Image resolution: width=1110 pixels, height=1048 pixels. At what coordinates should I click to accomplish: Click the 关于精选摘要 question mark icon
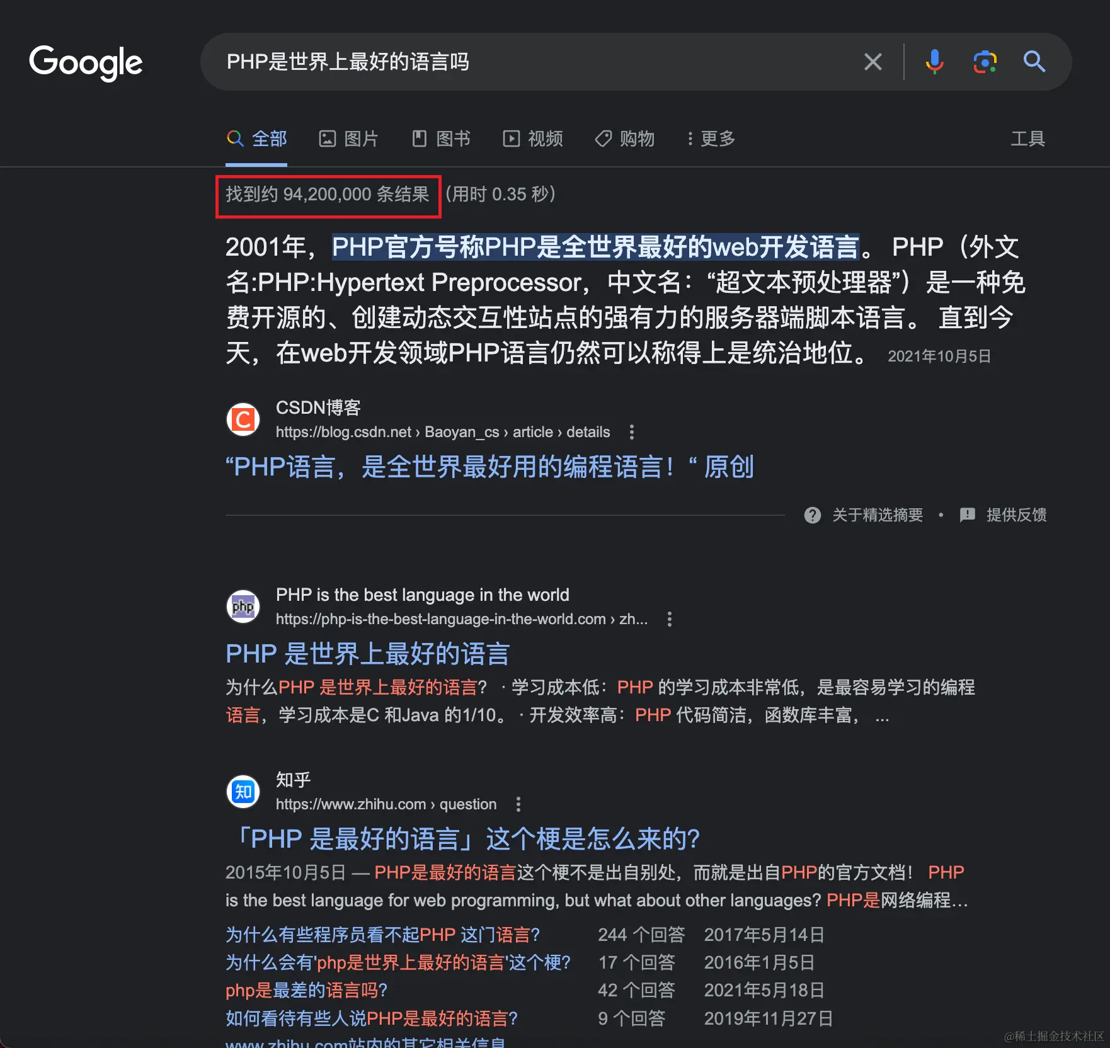813,515
